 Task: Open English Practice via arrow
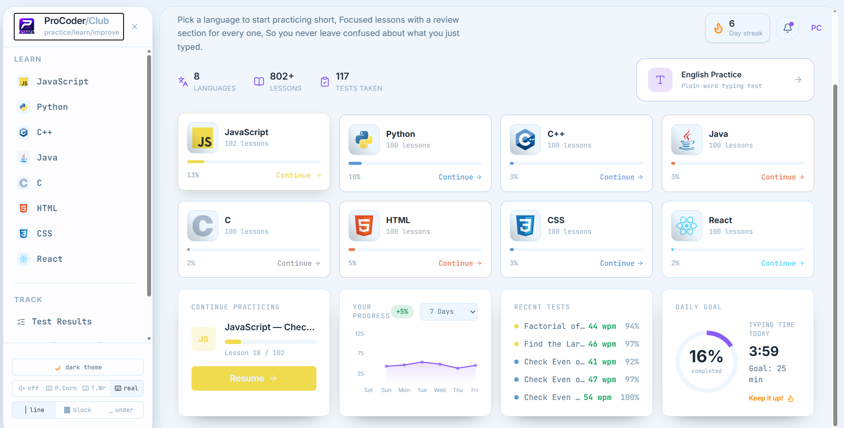tap(798, 80)
